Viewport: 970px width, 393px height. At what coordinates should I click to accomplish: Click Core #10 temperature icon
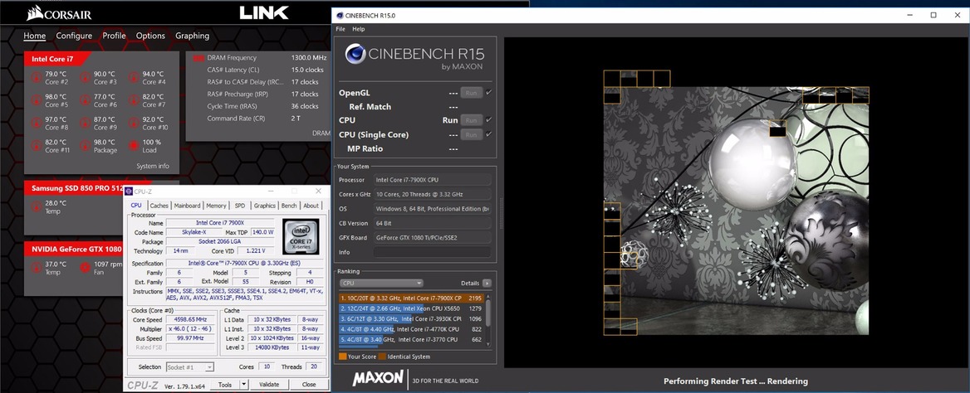click(135, 123)
